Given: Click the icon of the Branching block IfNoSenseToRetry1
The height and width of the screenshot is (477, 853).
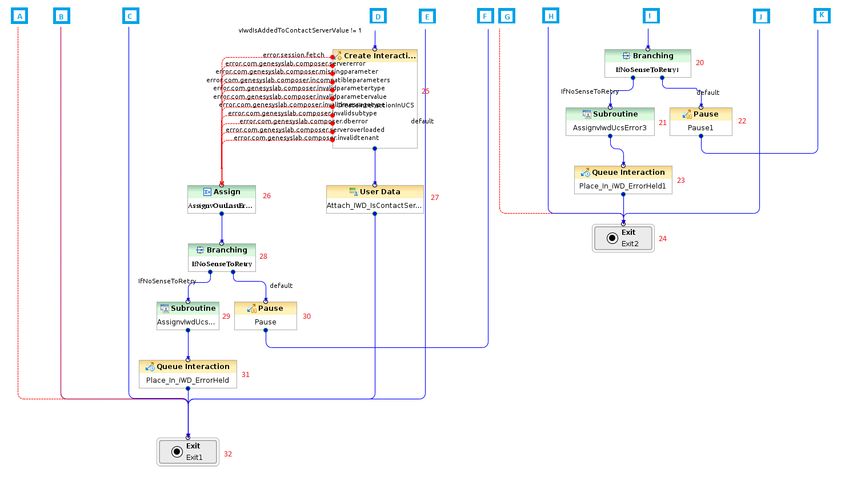Looking at the screenshot, I should point(626,56).
